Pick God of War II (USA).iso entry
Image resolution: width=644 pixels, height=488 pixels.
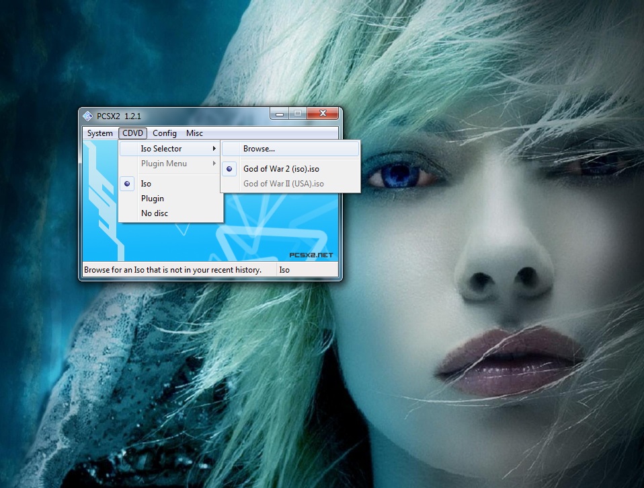(284, 184)
